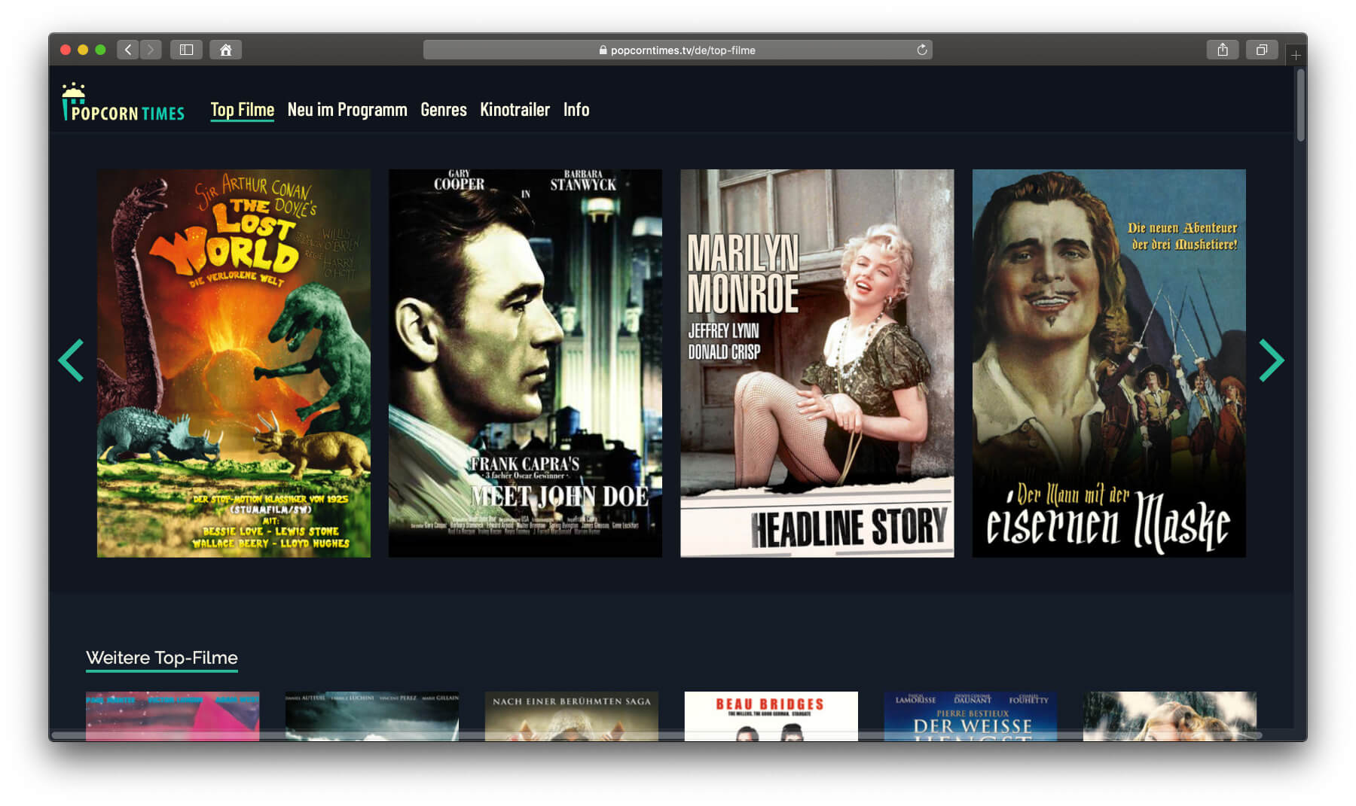Select the Top Filme tab

[x=242, y=110]
